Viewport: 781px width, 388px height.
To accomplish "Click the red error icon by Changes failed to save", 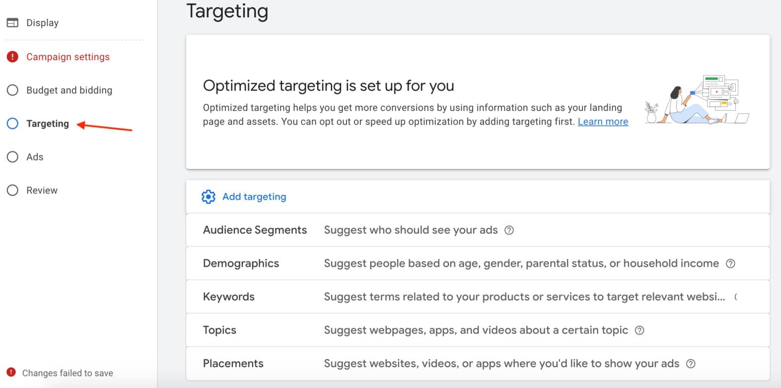I will coord(11,372).
